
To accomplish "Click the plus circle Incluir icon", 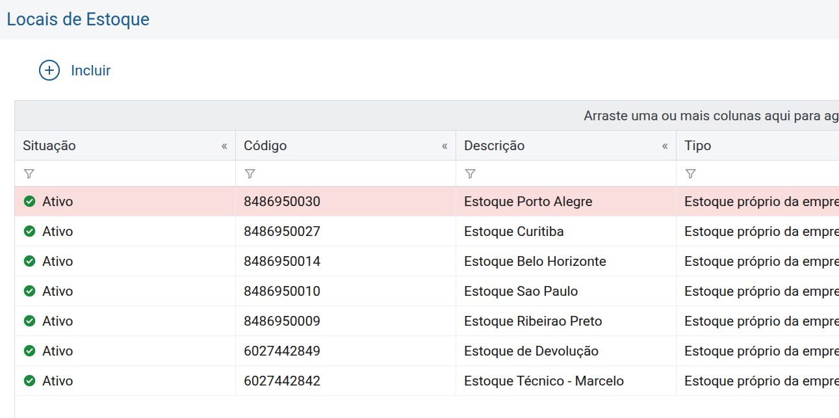I will (49, 70).
